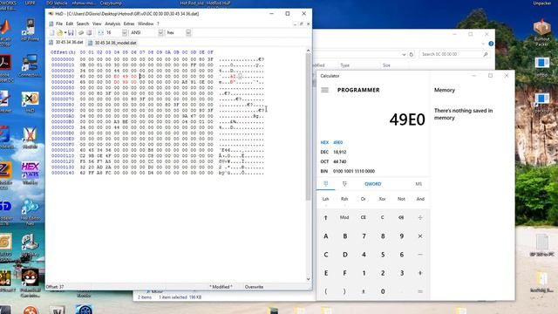Switch to the 30 45 34 36.dat tab
Screen dimensions: 558x314
pos(66,43)
